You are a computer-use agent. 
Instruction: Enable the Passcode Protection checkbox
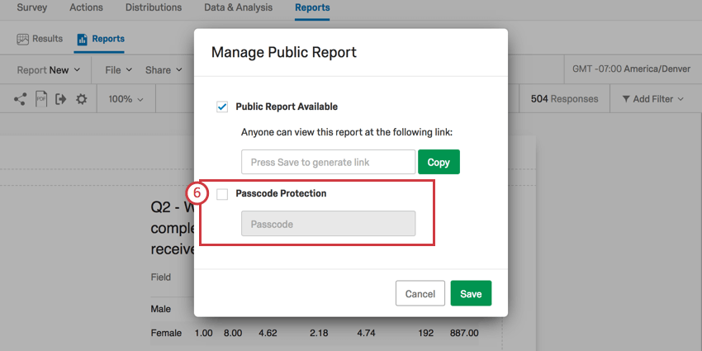(222, 194)
